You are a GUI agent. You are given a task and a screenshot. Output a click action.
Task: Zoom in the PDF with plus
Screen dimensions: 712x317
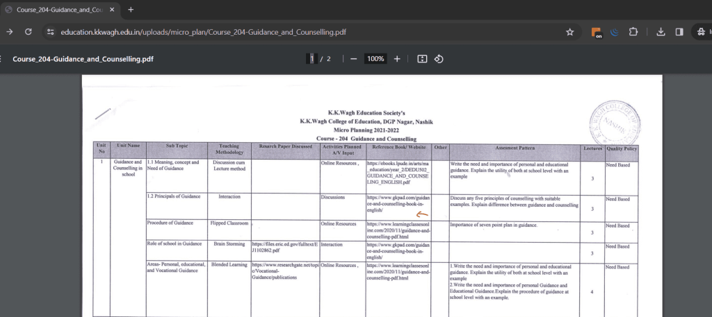pyautogui.click(x=397, y=59)
